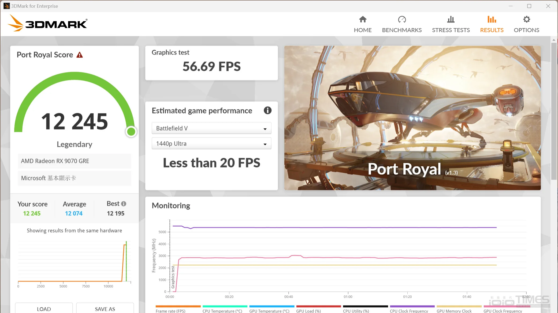The image size is (558, 313).
Task: Maximize the 3DMark for Enterprise window
Action: [529, 6]
